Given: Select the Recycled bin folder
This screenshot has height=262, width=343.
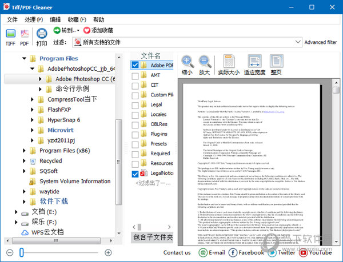Looking at the screenshot, I should tap(46, 161).
